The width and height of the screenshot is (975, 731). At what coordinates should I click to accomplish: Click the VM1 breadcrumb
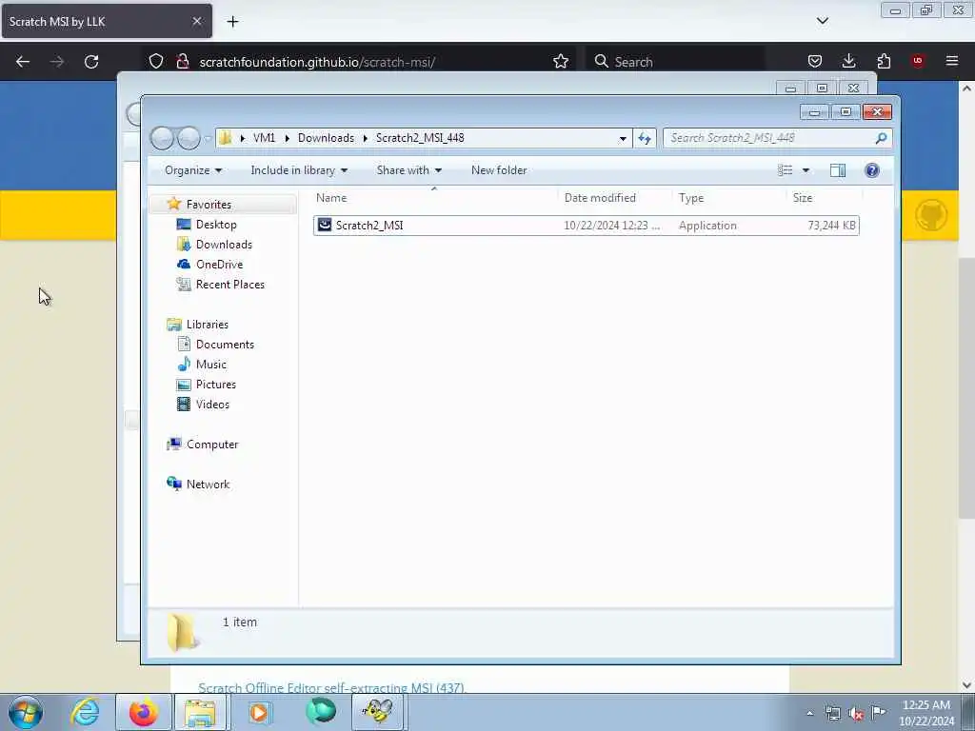tap(265, 138)
